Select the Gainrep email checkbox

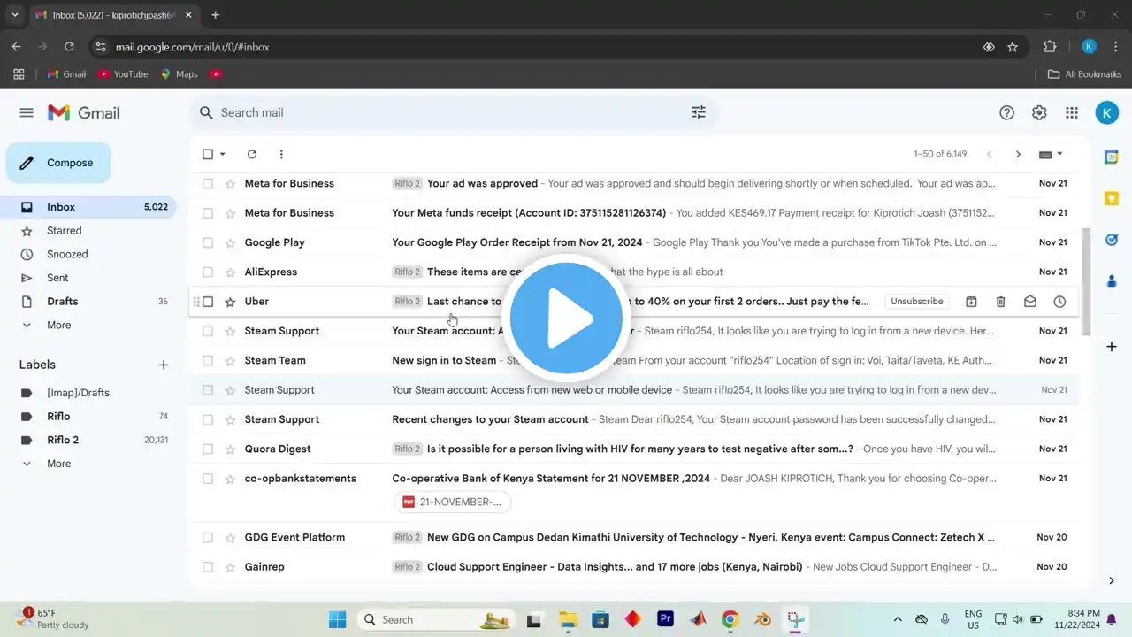point(208,567)
